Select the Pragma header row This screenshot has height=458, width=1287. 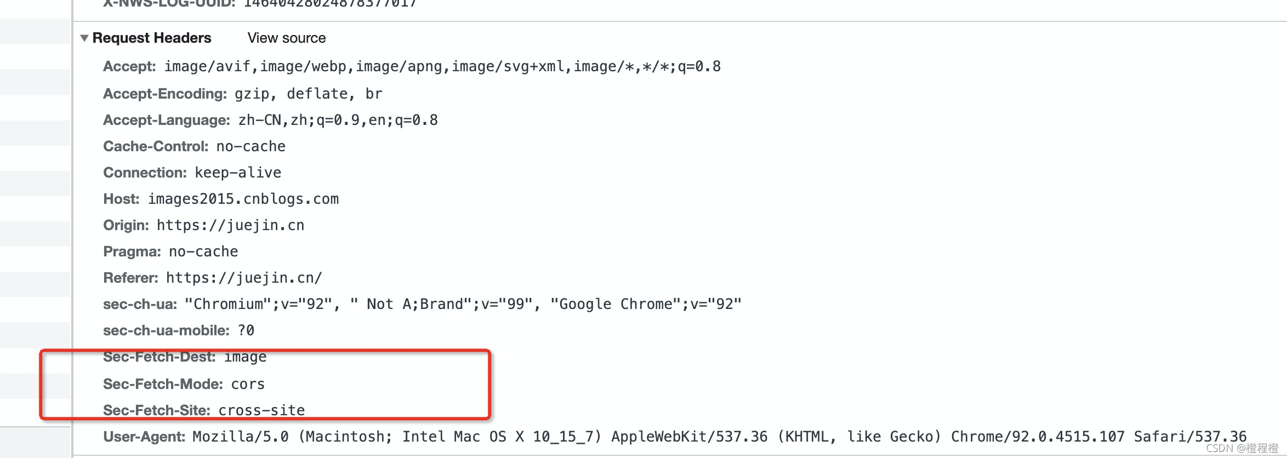[170, 251]
